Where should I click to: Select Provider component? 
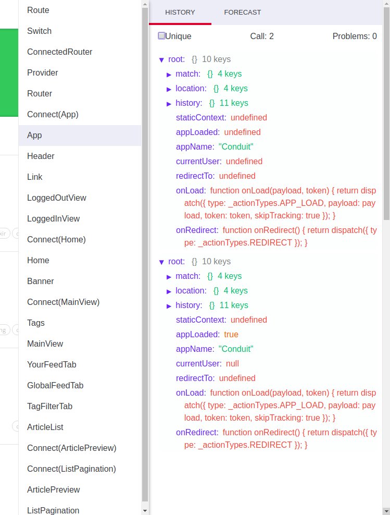(80, 72)
